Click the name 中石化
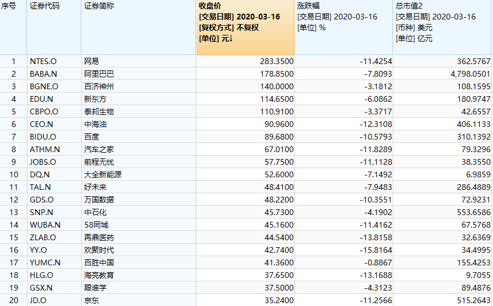The height and width of the screenshot is (306, 493). (x=95, y=212)
